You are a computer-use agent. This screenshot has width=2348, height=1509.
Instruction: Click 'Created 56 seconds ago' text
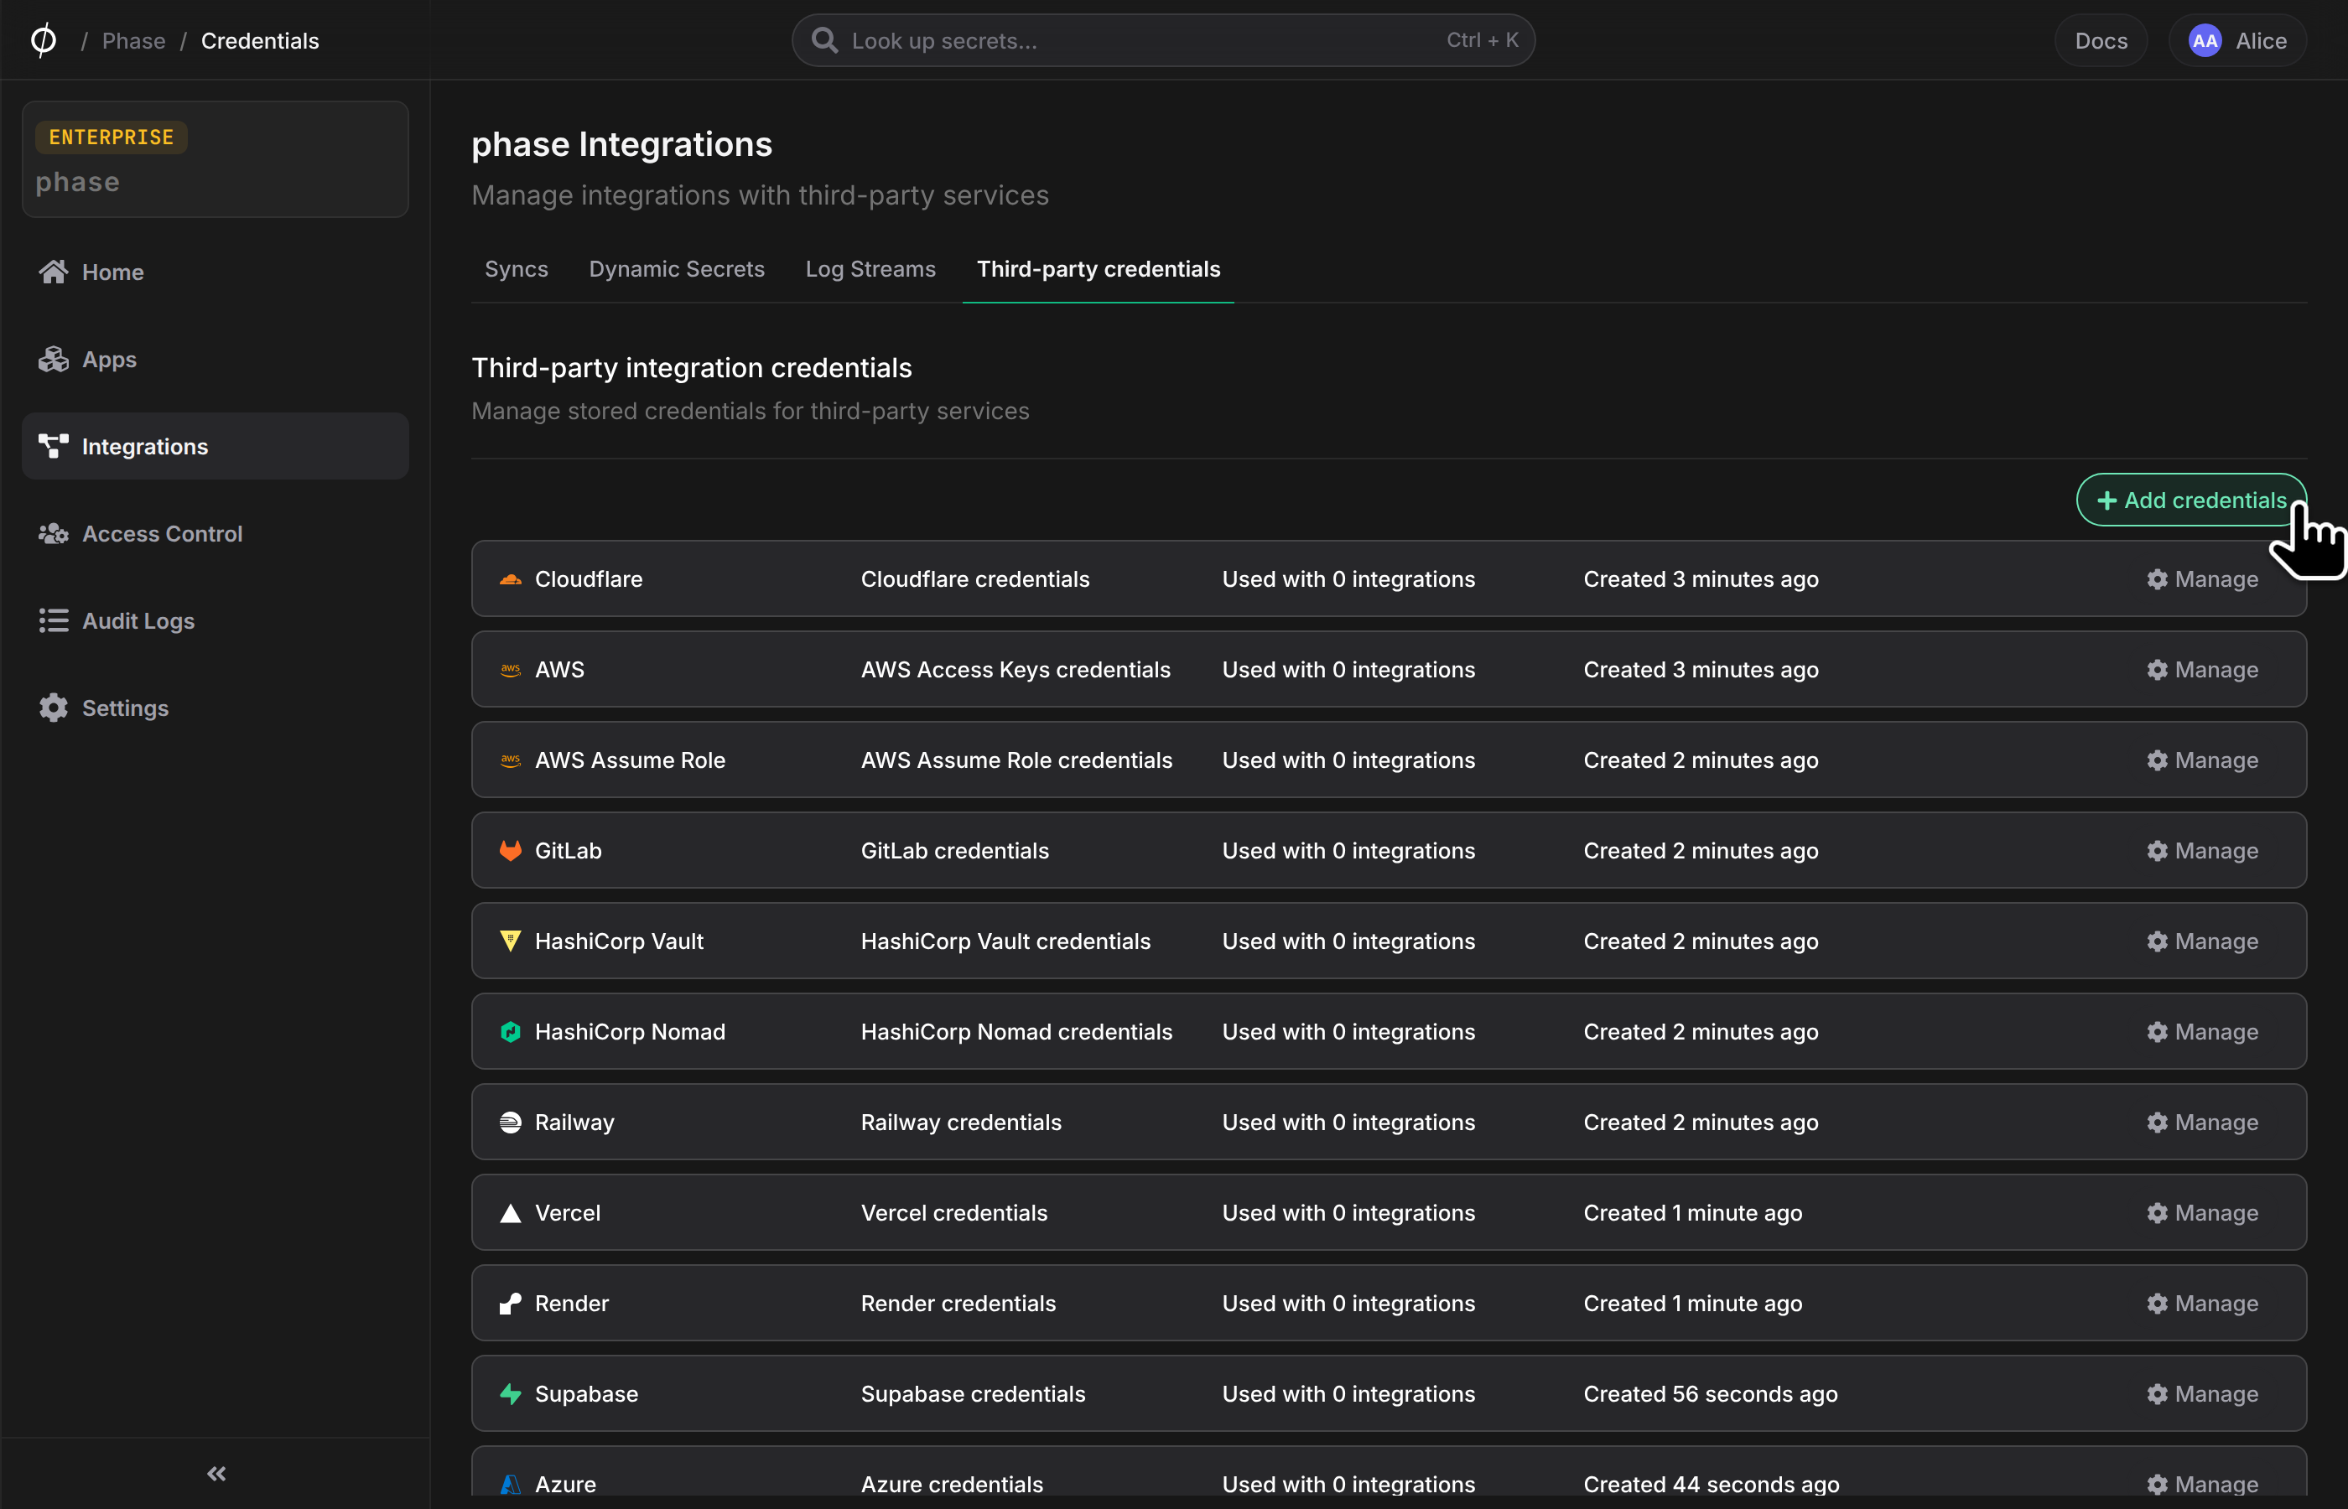[1710, 1394]
